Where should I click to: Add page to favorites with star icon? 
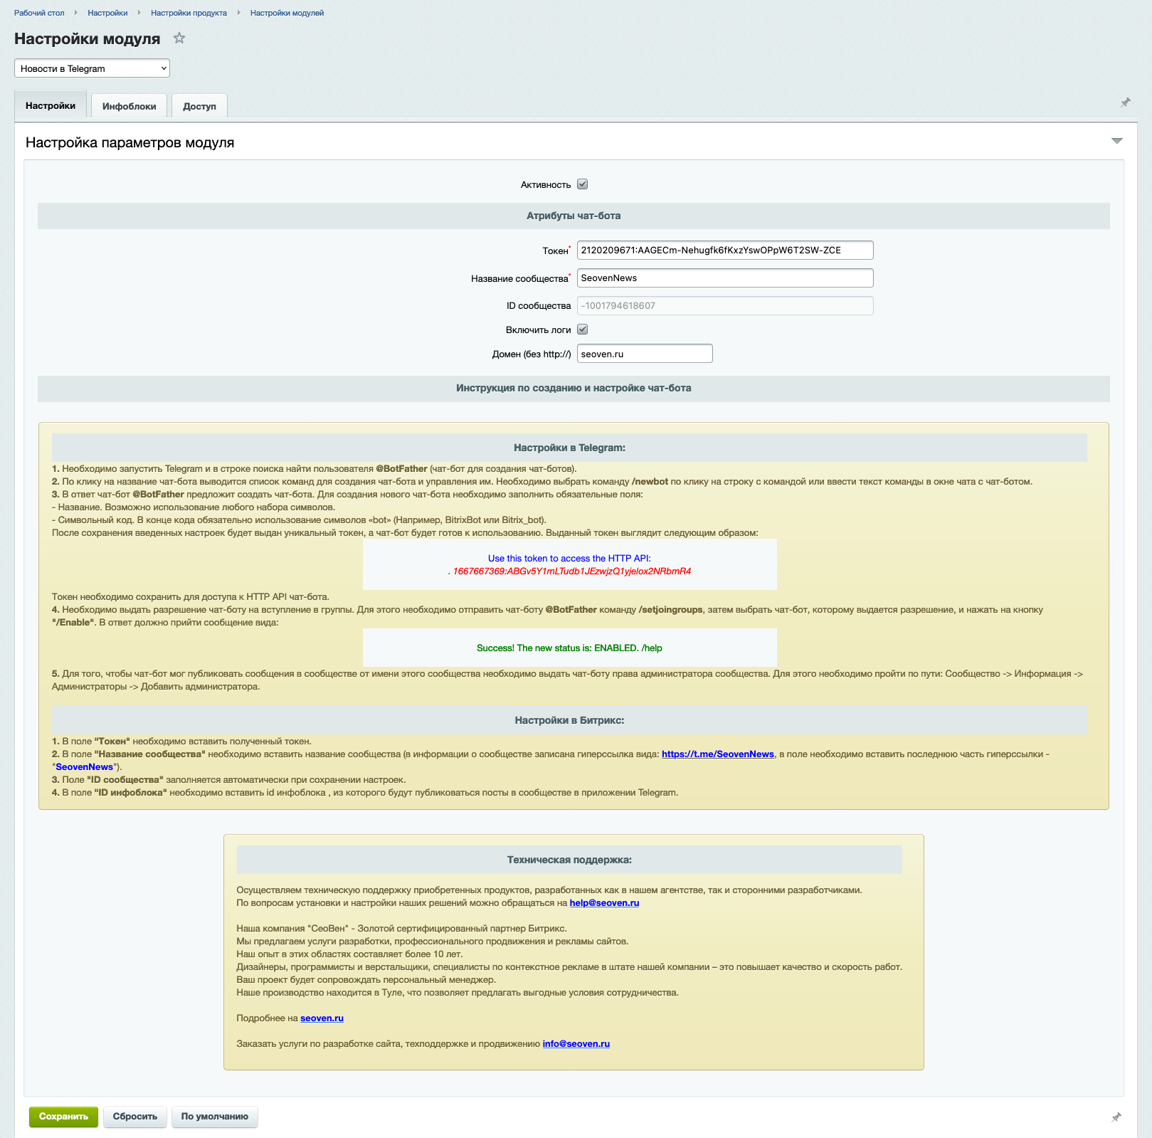click(x=179, y=38)
